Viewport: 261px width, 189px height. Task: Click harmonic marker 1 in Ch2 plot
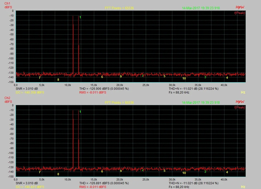[x=80, y=112]
